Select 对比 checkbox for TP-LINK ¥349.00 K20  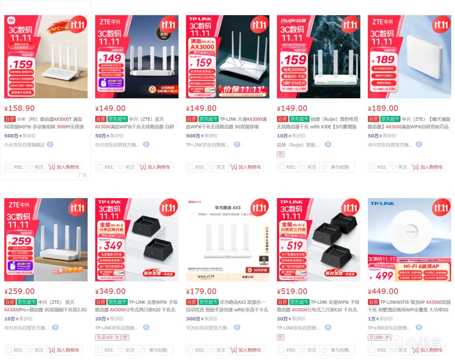100,350
